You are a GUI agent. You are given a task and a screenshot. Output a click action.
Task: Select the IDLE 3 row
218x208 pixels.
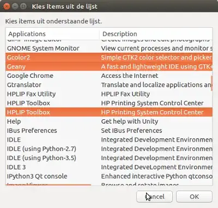click(109, 167)
